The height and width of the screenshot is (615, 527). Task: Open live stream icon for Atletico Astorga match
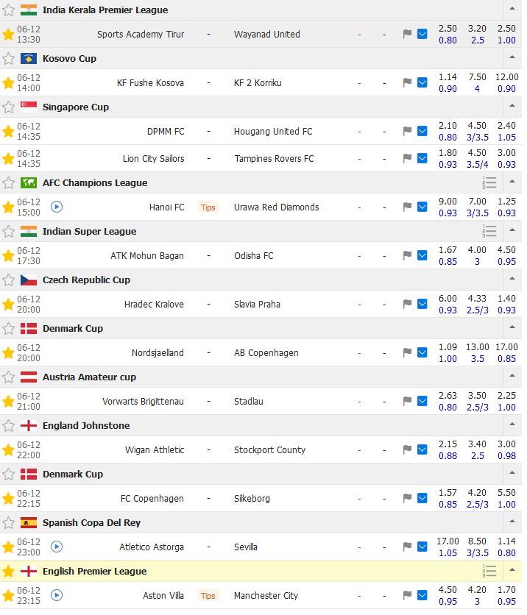tap(57, 547)
